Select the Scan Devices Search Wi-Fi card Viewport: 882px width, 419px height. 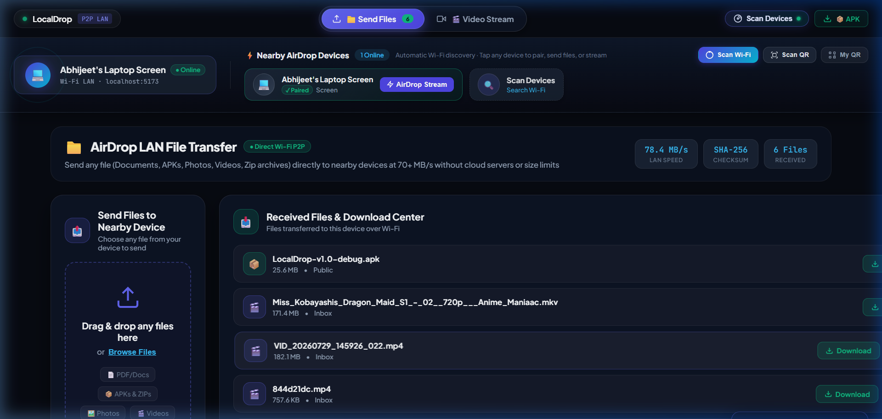pyautogui.click(x=516, y=85)
